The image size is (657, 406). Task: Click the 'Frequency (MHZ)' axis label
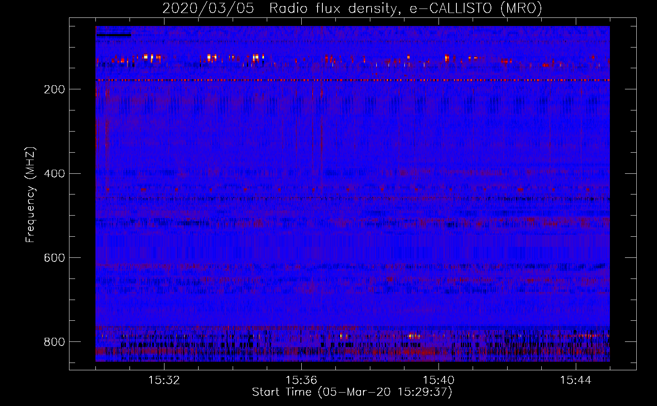point(30,195)
